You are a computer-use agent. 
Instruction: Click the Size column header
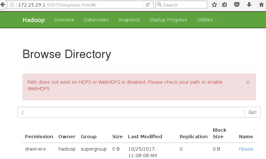[117, 137]
